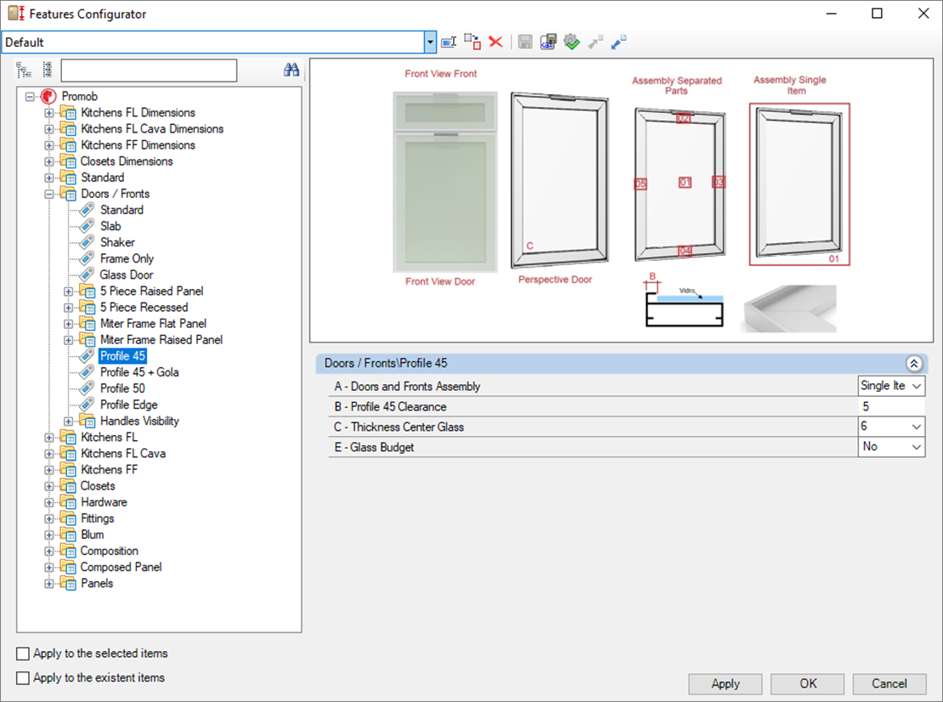This screenshot has width=943, height=702.
Task: Click the rename configuration icon
Action: click(449, 42)
